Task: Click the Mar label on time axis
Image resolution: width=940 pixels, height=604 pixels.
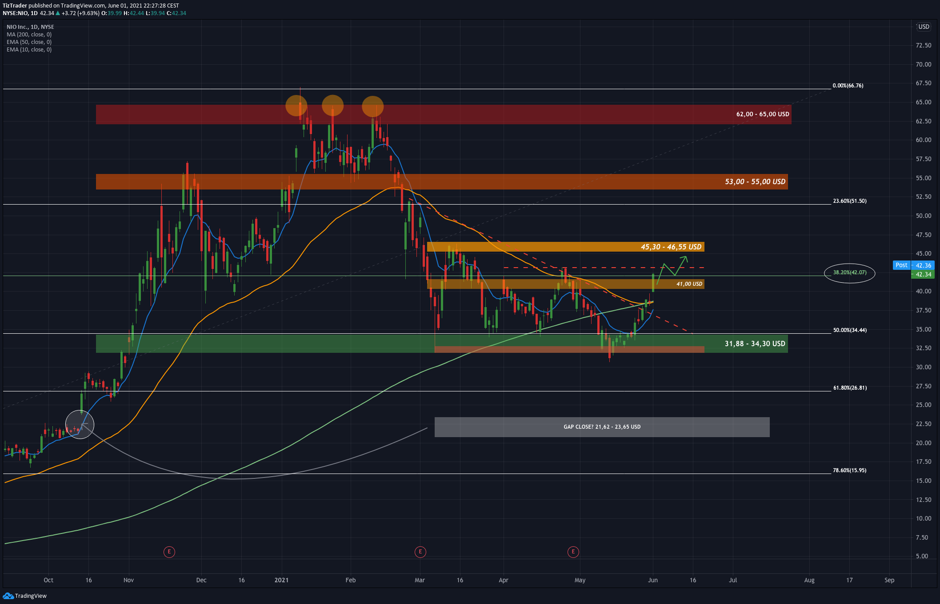Action: coord(420,580)
